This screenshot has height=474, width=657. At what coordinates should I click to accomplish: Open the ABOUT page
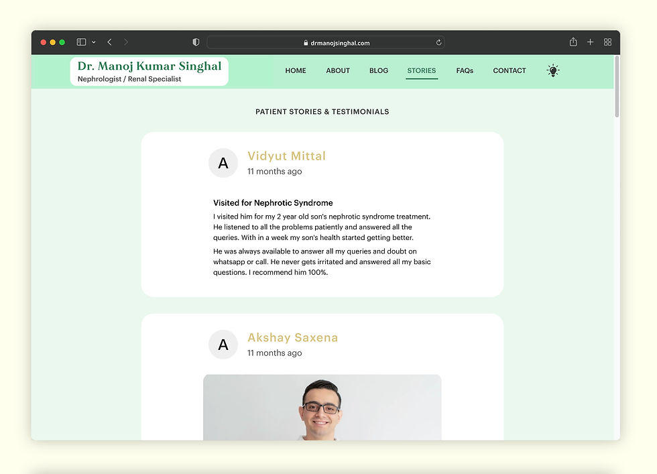(338, 70)
